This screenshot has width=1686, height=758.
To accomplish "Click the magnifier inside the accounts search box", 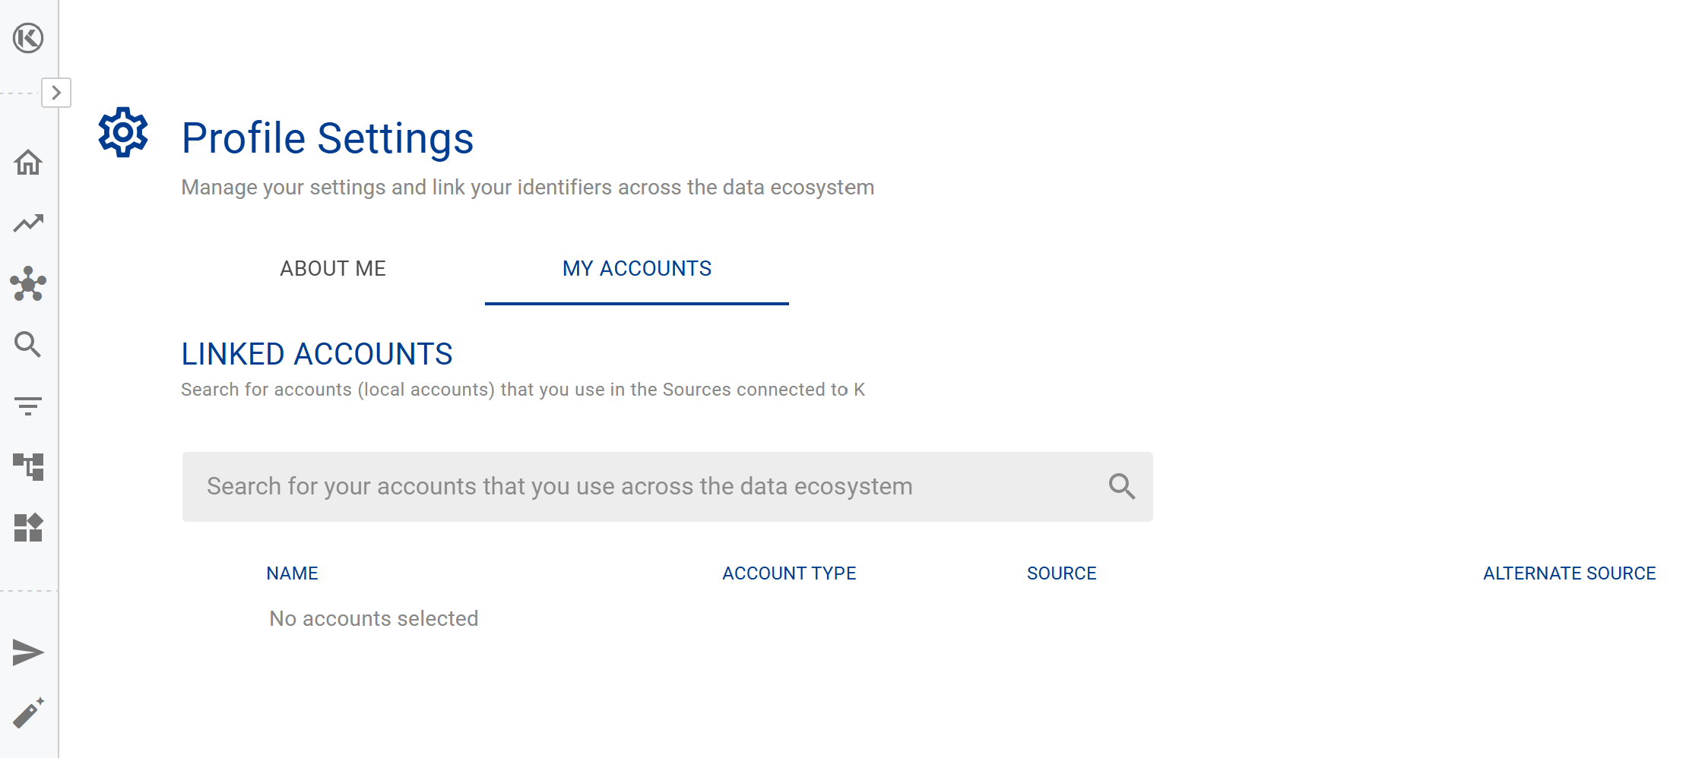I will [x=1122, y=487].
